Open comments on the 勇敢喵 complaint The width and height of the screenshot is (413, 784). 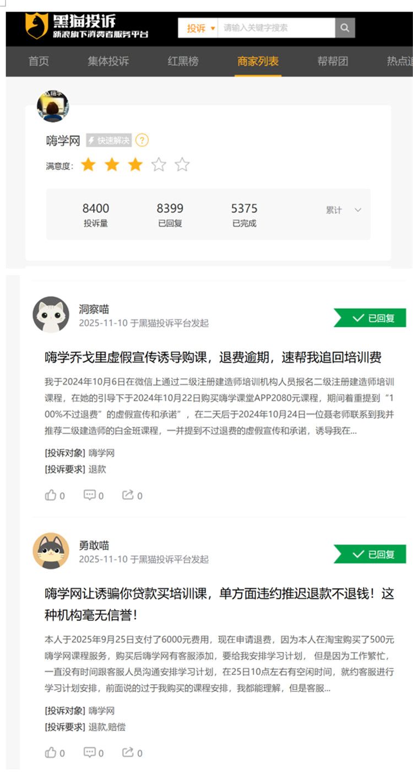coord(94,753)
